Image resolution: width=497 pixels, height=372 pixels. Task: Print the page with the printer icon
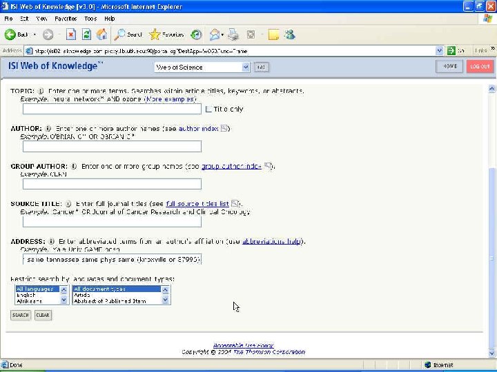233,34
